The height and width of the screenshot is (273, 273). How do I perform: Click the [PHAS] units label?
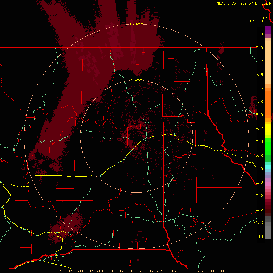256,21
